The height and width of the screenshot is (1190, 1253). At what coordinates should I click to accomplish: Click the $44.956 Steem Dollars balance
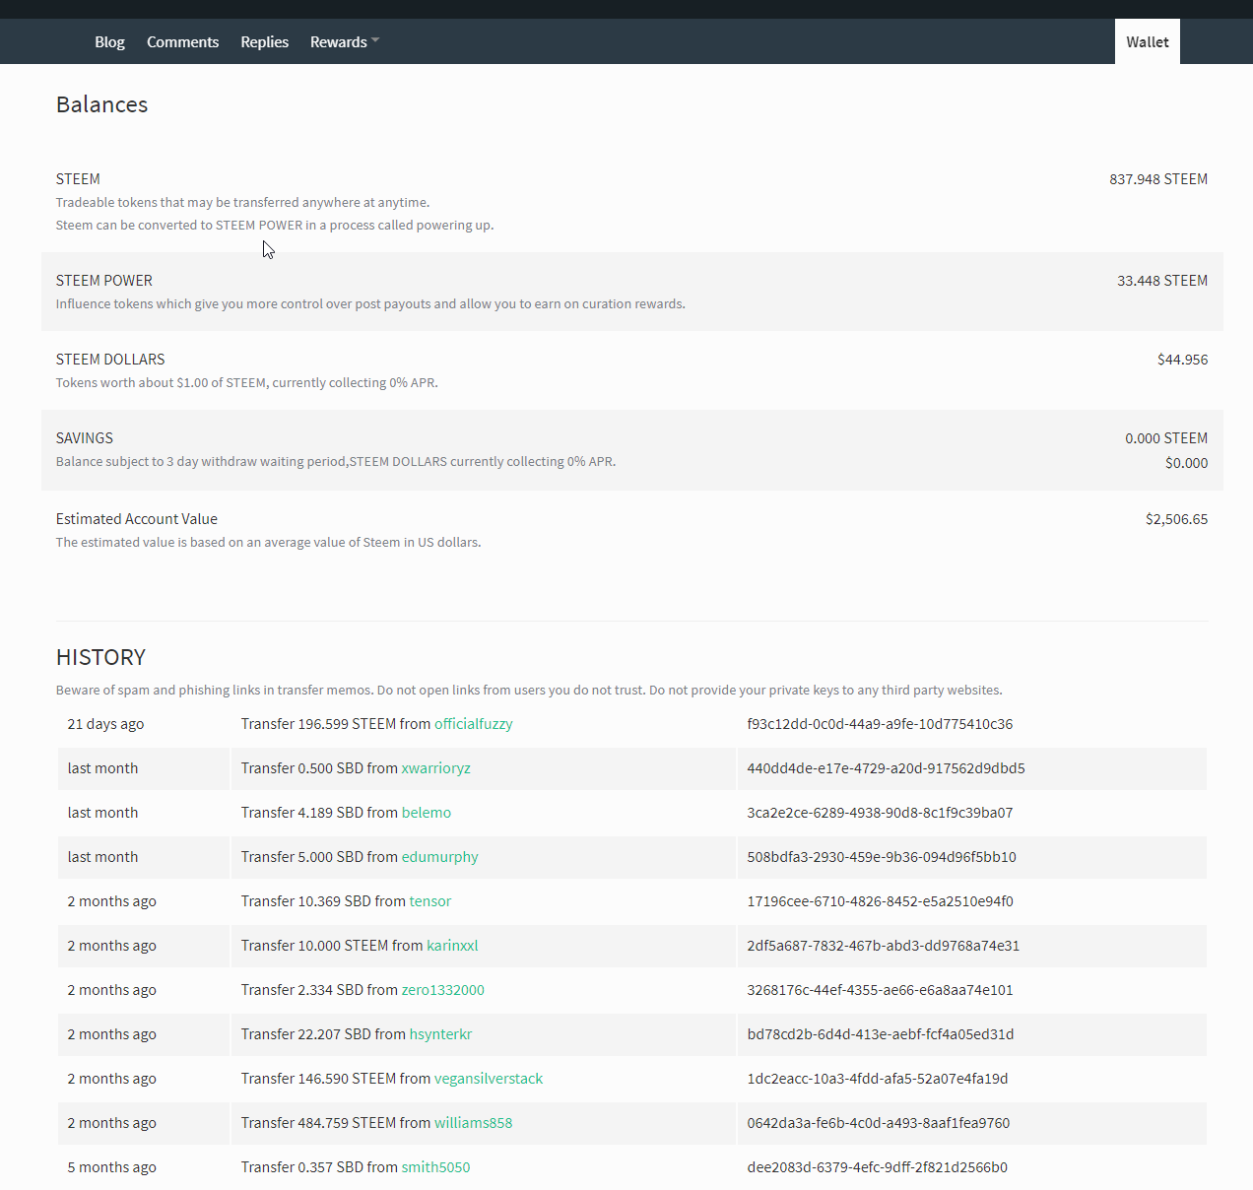pos(1182,360)
